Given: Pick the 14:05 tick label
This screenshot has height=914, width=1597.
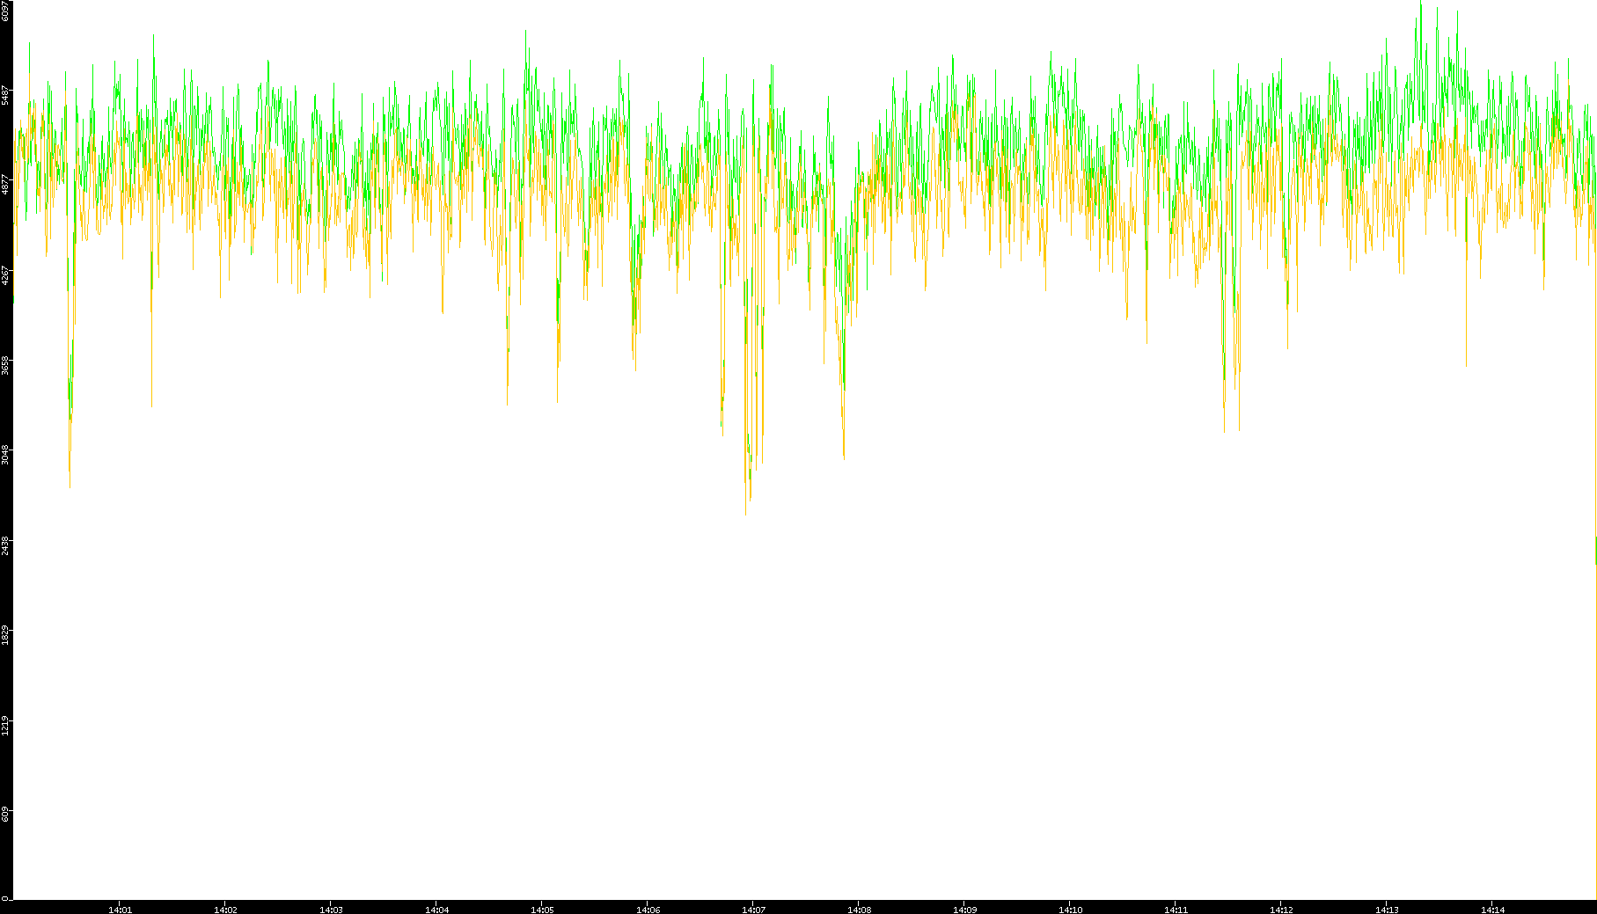Looking at the screenshot, I should click(x=542, y=910).
